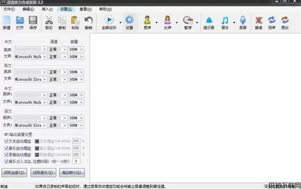Toggle 音乐自动增益 checkbox
This screenshot has height=189, width=301.
(x=6, y=148)
